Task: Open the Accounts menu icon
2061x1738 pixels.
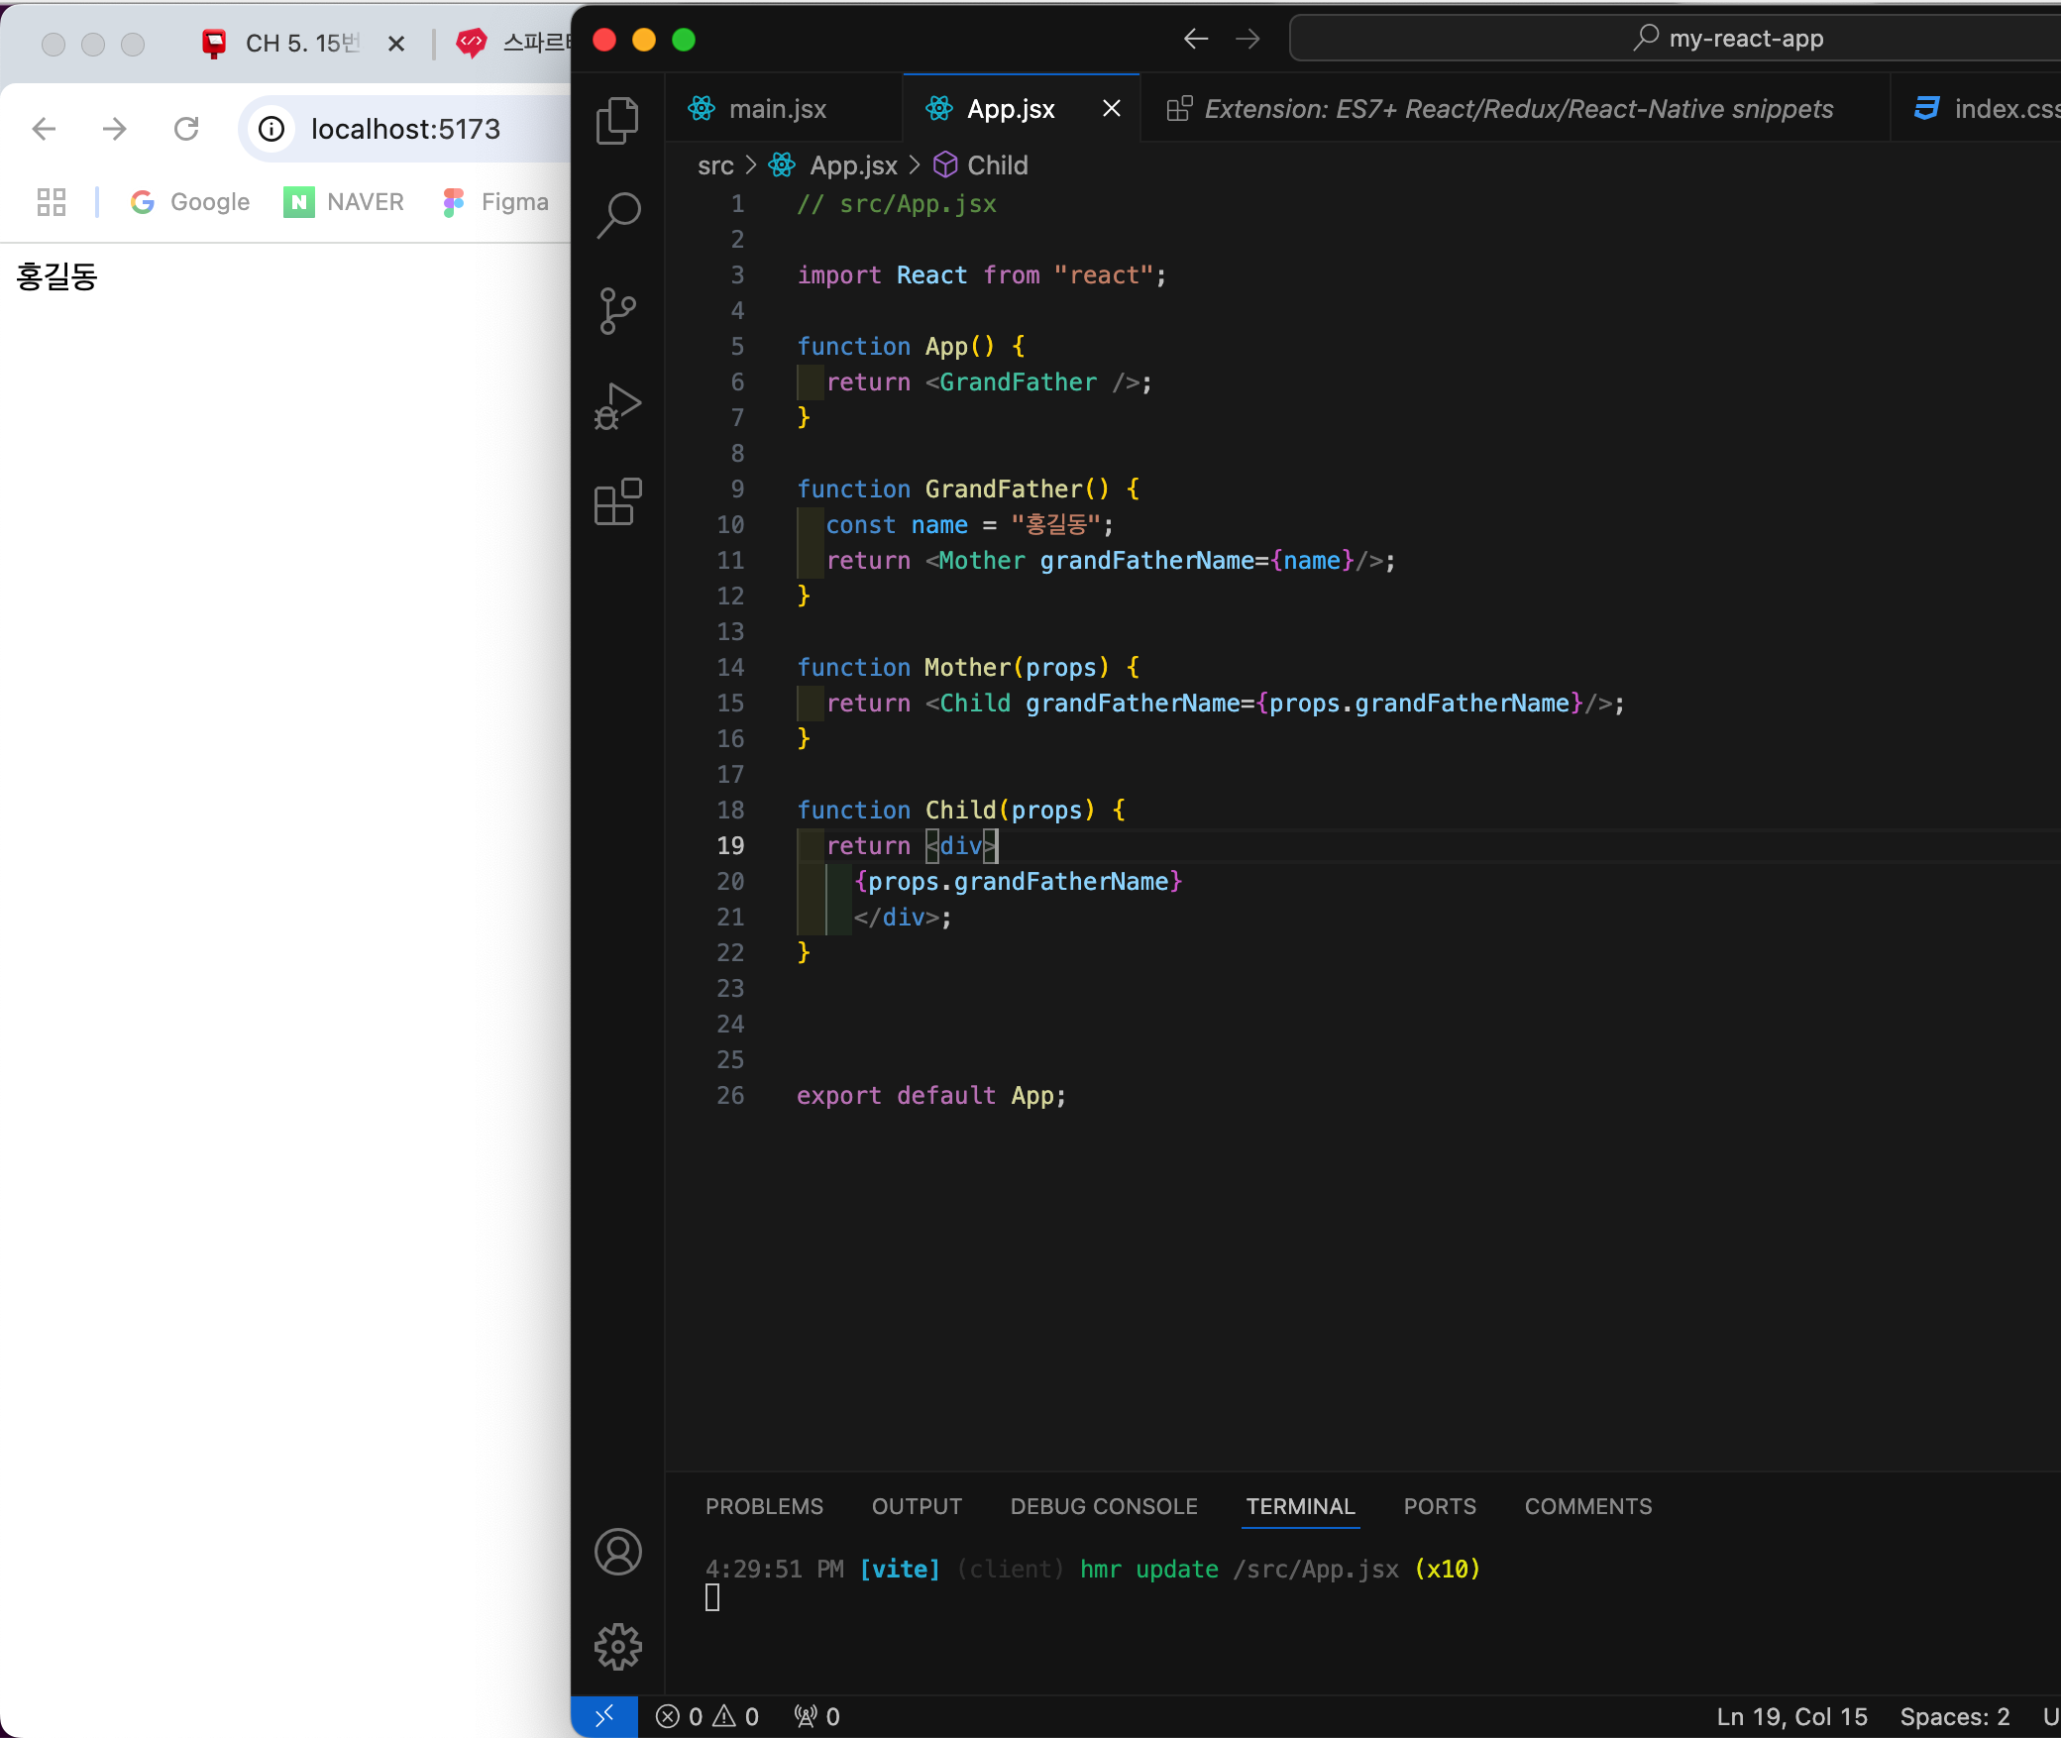Action: point(617,1552)
